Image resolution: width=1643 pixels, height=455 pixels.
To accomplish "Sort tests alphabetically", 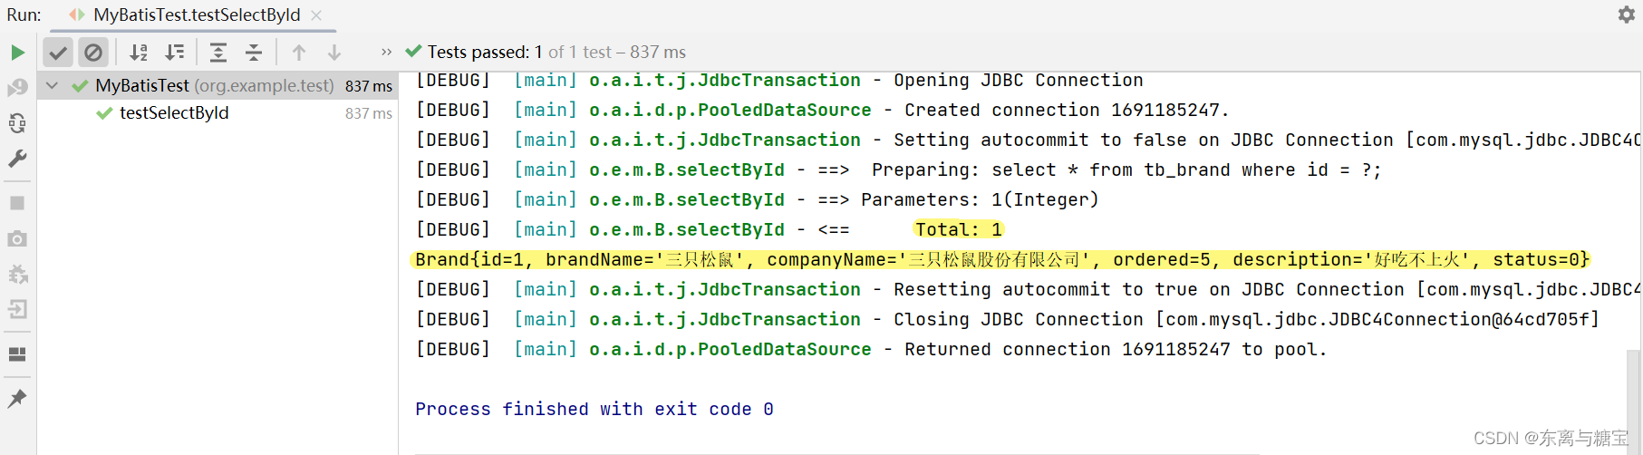I will coord(138,53).
